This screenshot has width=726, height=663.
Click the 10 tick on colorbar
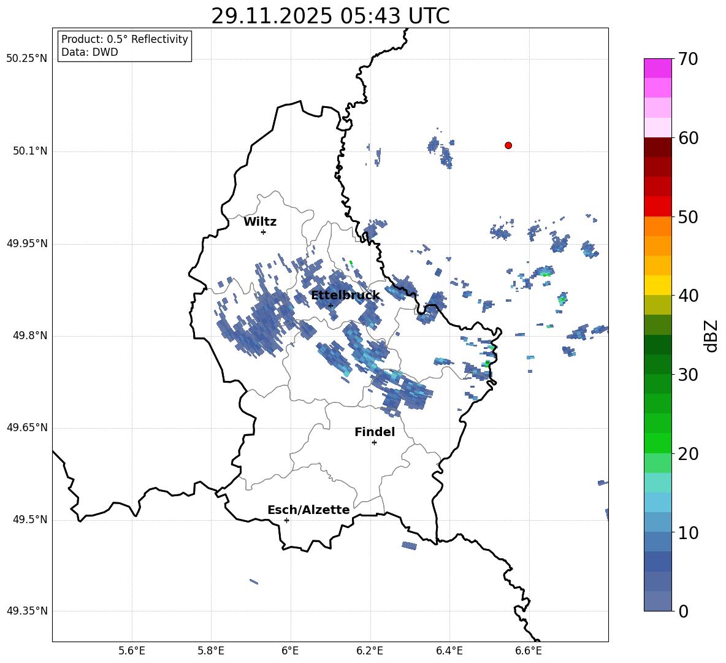[688, 532]
